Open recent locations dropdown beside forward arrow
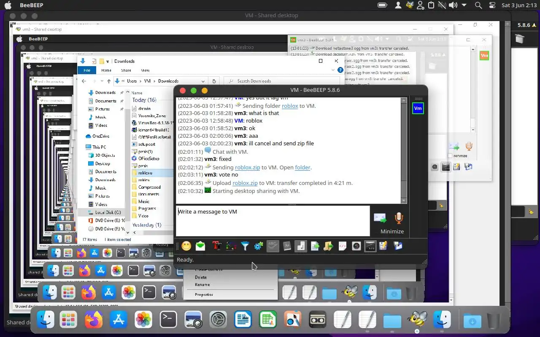This screenshot has width=540, height=337. (x=102, y=81)
